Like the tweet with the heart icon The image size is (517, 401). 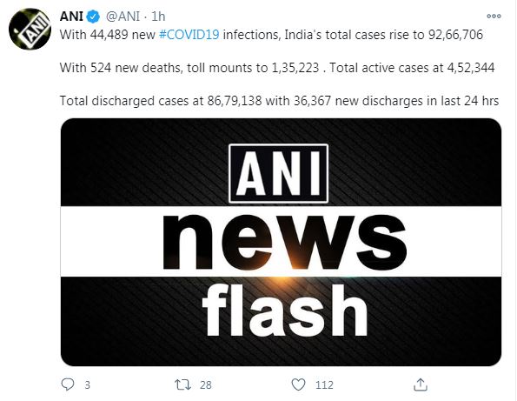point(298,384)
